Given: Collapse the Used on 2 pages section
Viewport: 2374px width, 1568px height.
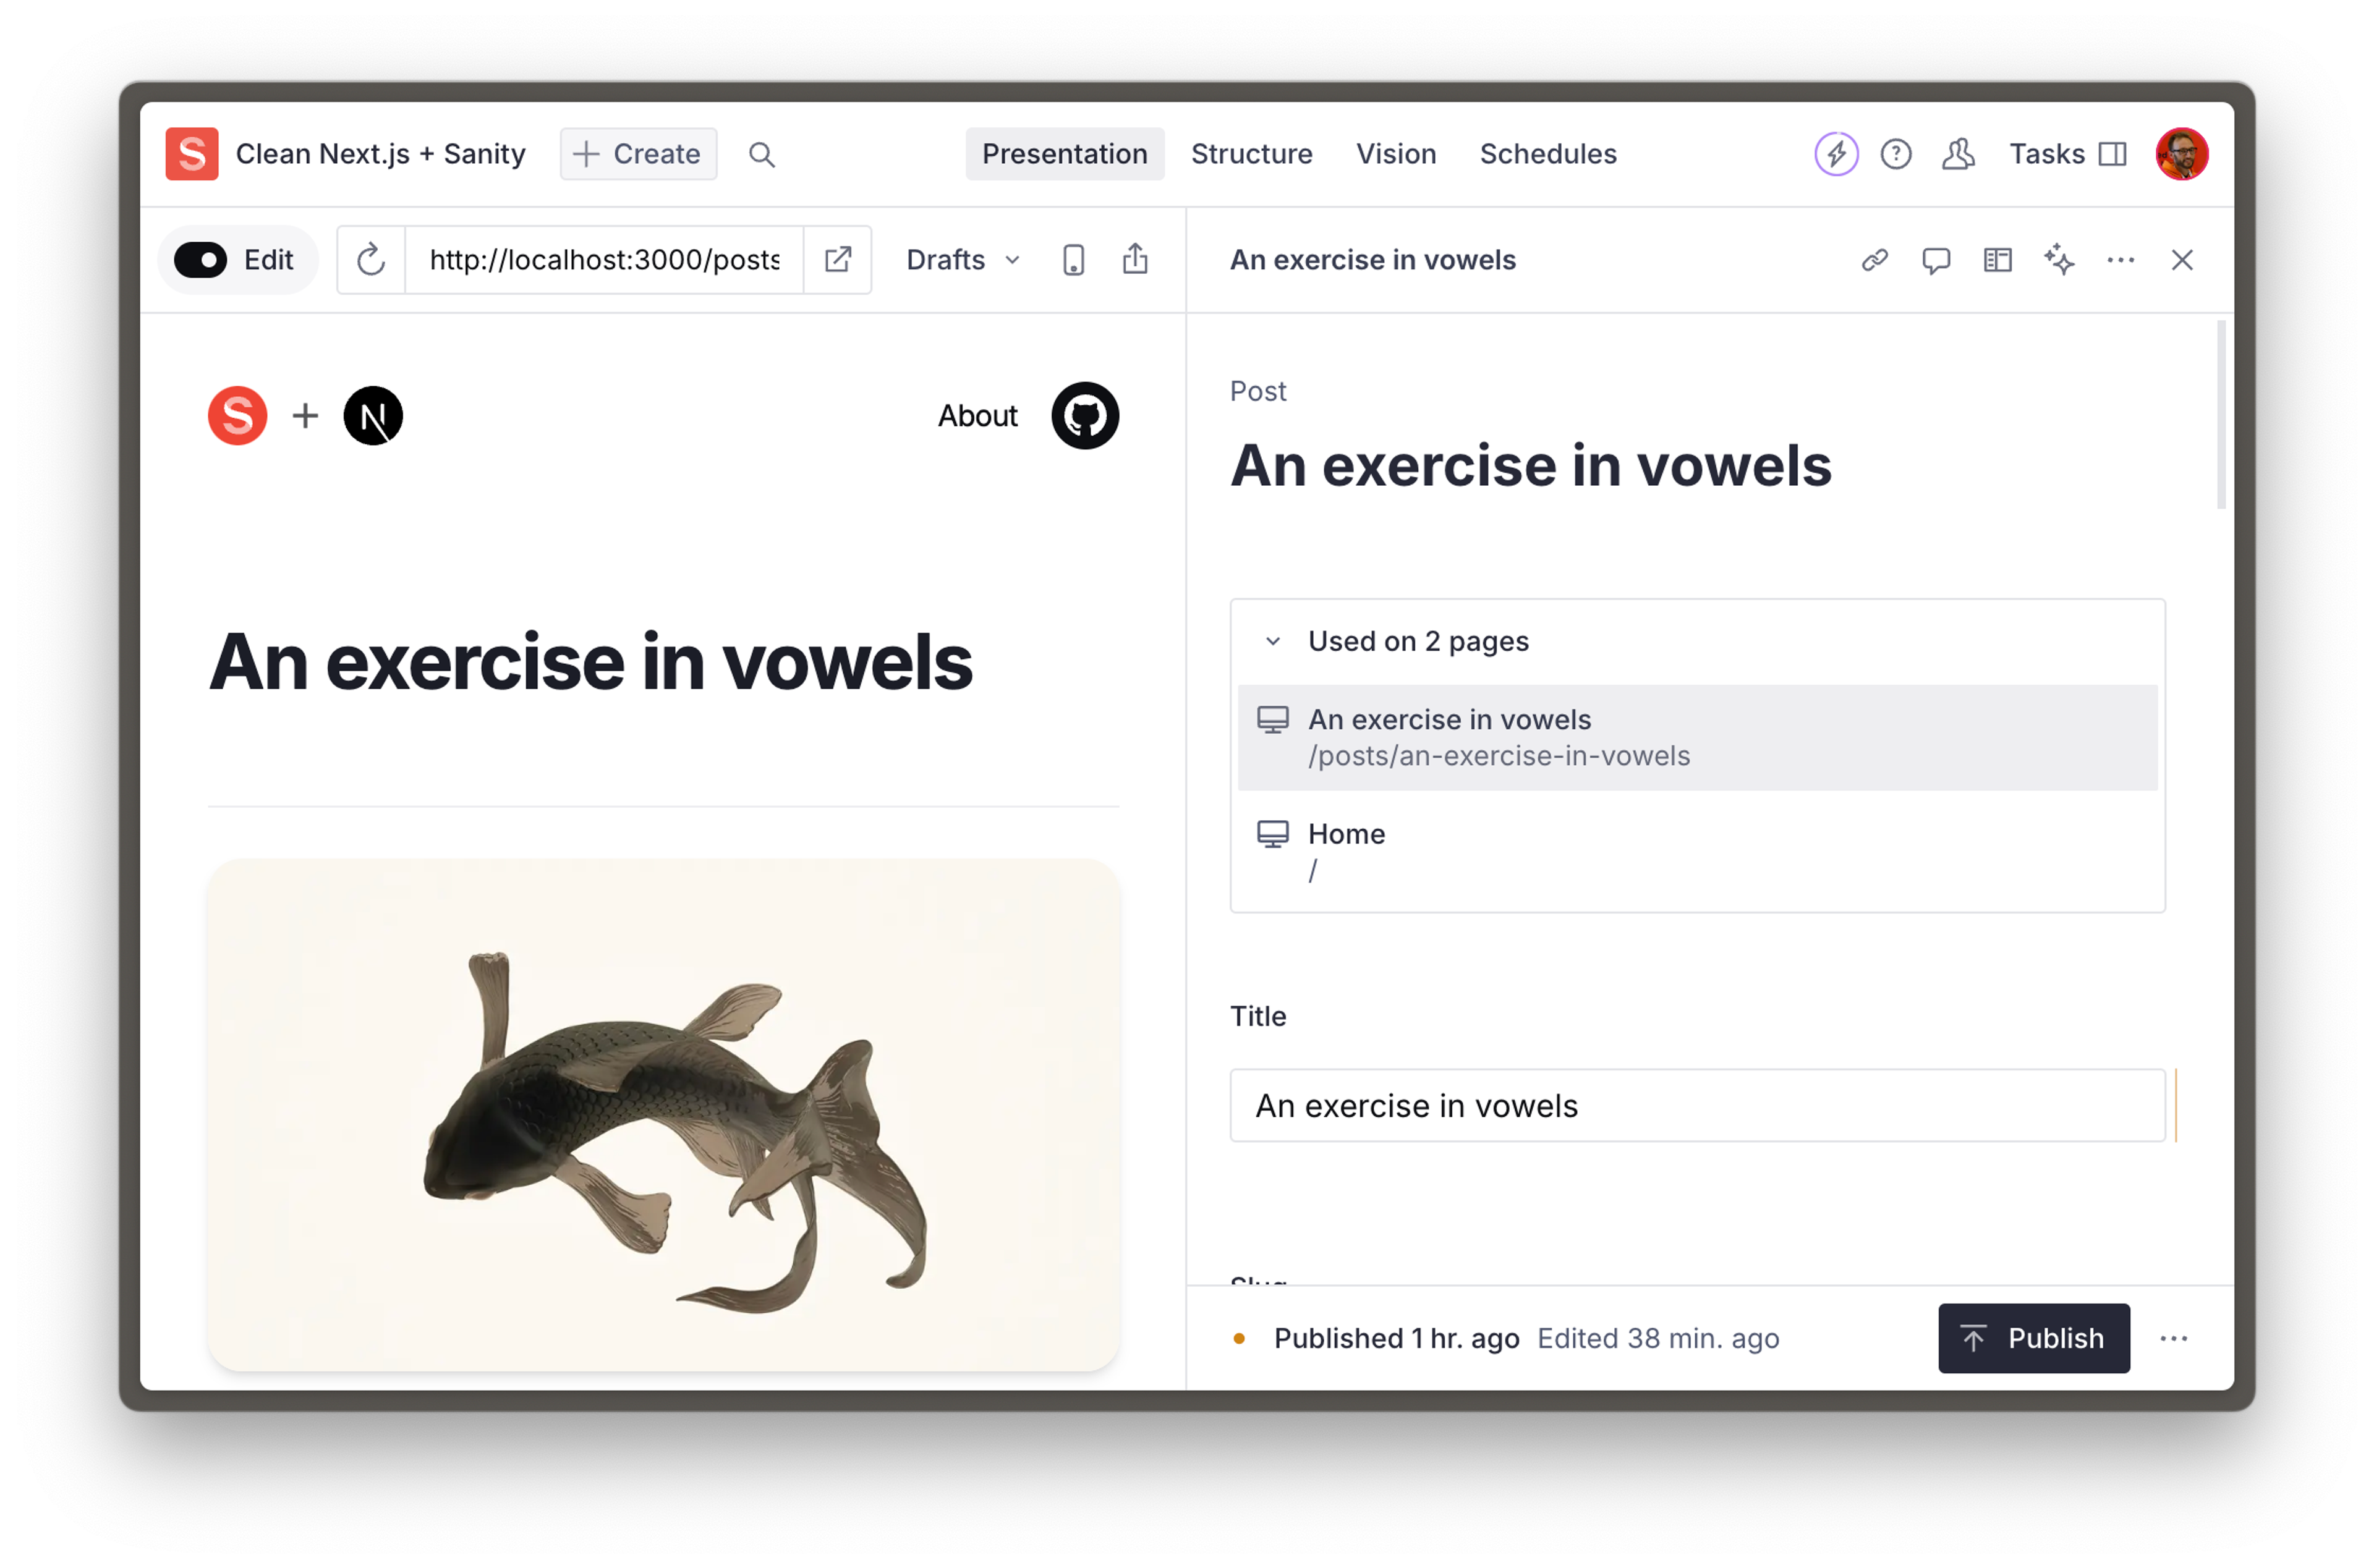Looking at the screenshot, I should pos(1273,641).
